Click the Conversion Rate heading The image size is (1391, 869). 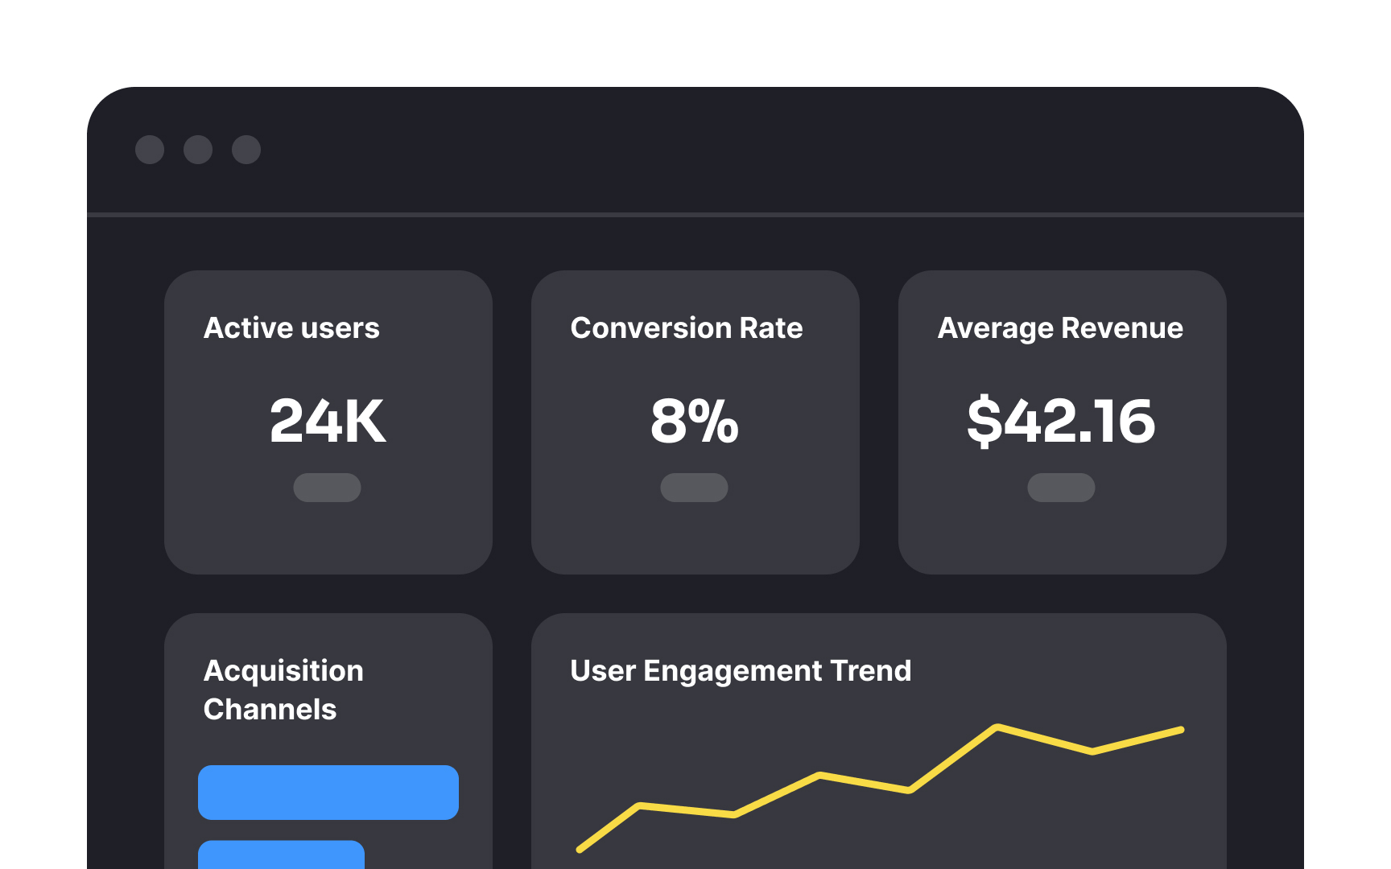click(x=686, y=327)
